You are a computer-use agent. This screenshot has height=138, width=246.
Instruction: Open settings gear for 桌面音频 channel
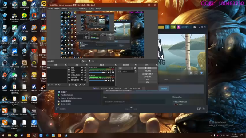pos(113,80)
